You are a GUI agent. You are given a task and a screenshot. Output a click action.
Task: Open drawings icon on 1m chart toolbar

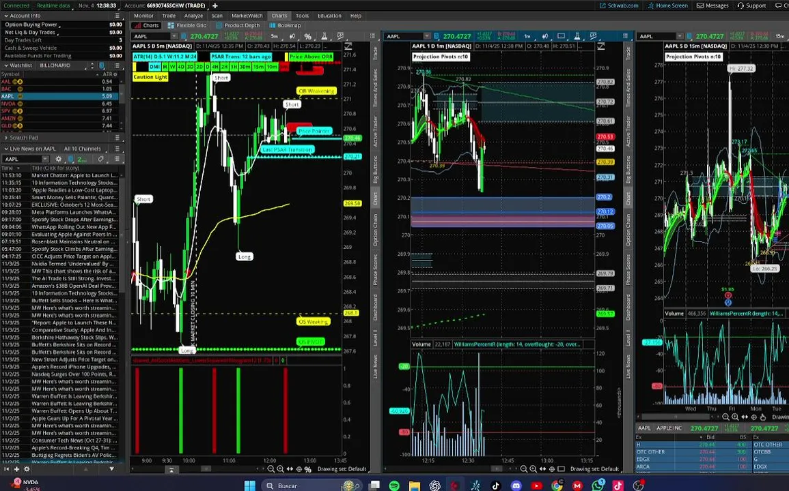pos(593,36)
